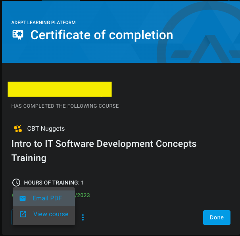Click the Done button
This screenshot has width=240, height=236.
(x=217, y=217)
